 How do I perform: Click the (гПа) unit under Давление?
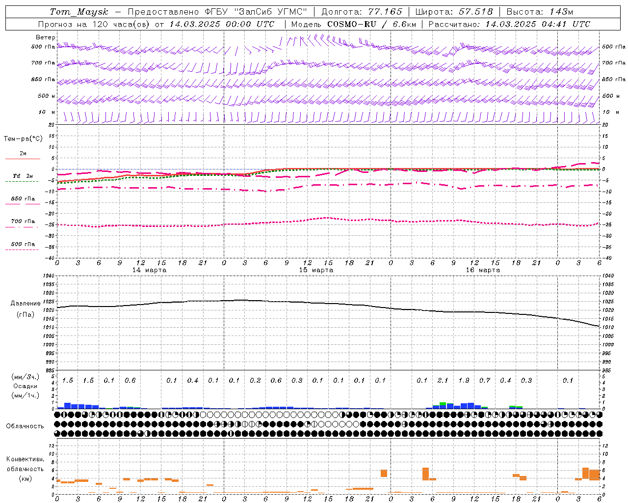click(x=26, y=315)
